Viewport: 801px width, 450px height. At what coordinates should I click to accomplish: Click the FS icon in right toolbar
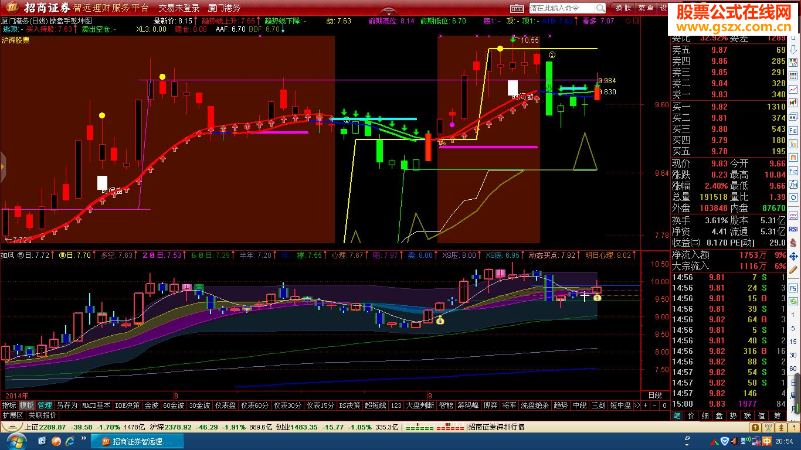coord(793,287)
